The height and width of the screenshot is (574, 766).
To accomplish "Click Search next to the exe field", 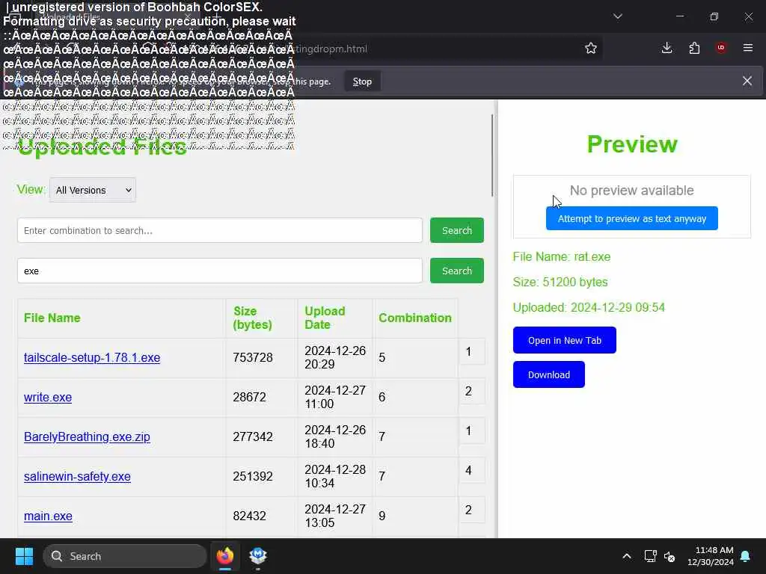I will pos(457,271).
